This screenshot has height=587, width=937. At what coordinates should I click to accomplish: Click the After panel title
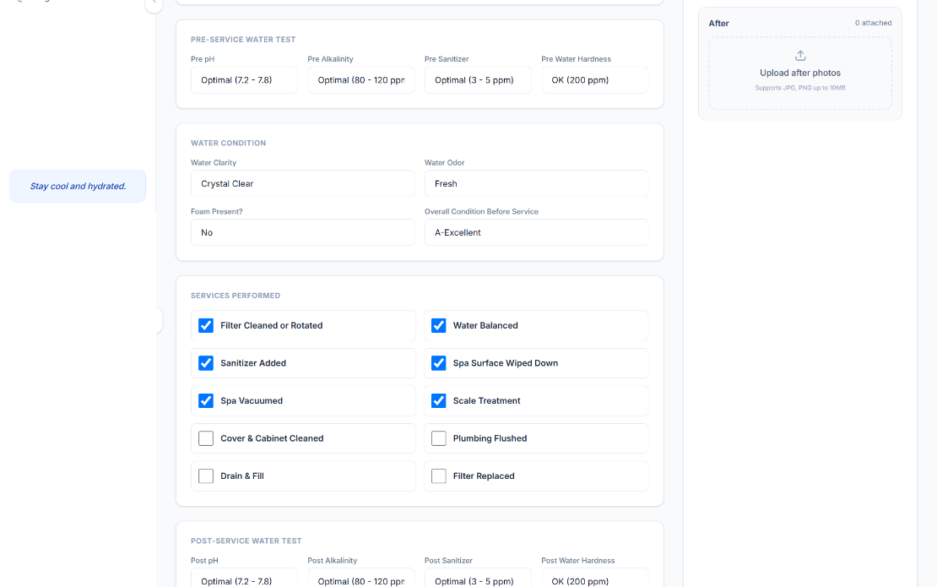pos(719,24)
